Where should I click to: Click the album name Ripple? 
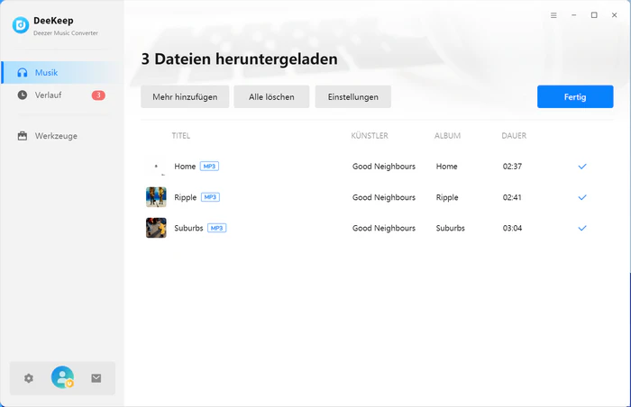click(447, 197)
